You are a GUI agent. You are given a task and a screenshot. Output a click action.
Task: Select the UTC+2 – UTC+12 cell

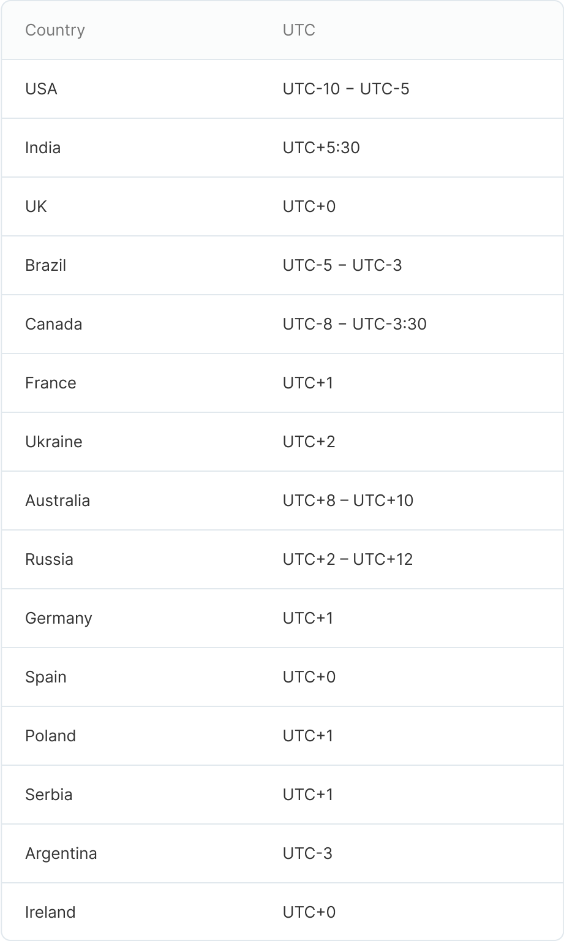click(x=348, y=559)
